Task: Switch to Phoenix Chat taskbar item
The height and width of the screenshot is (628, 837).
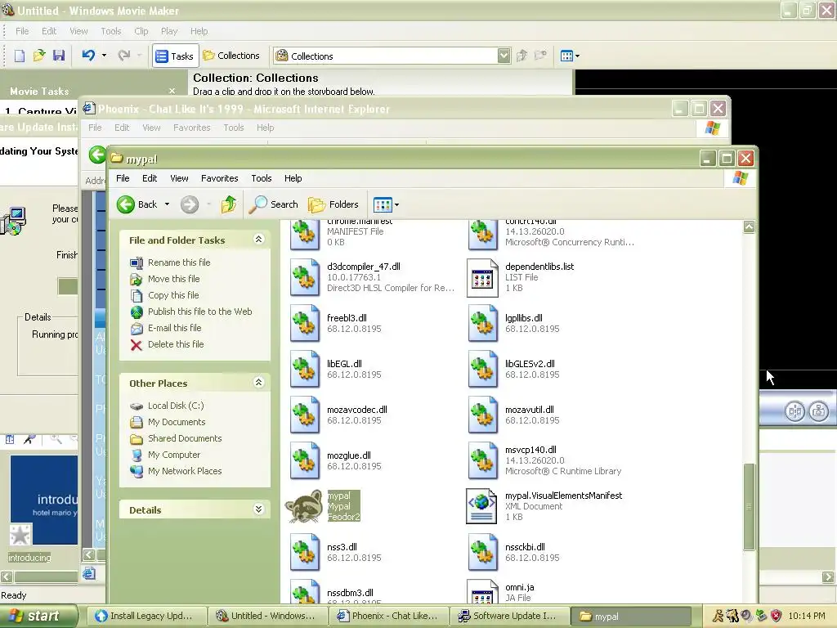Action: [388, 616]
